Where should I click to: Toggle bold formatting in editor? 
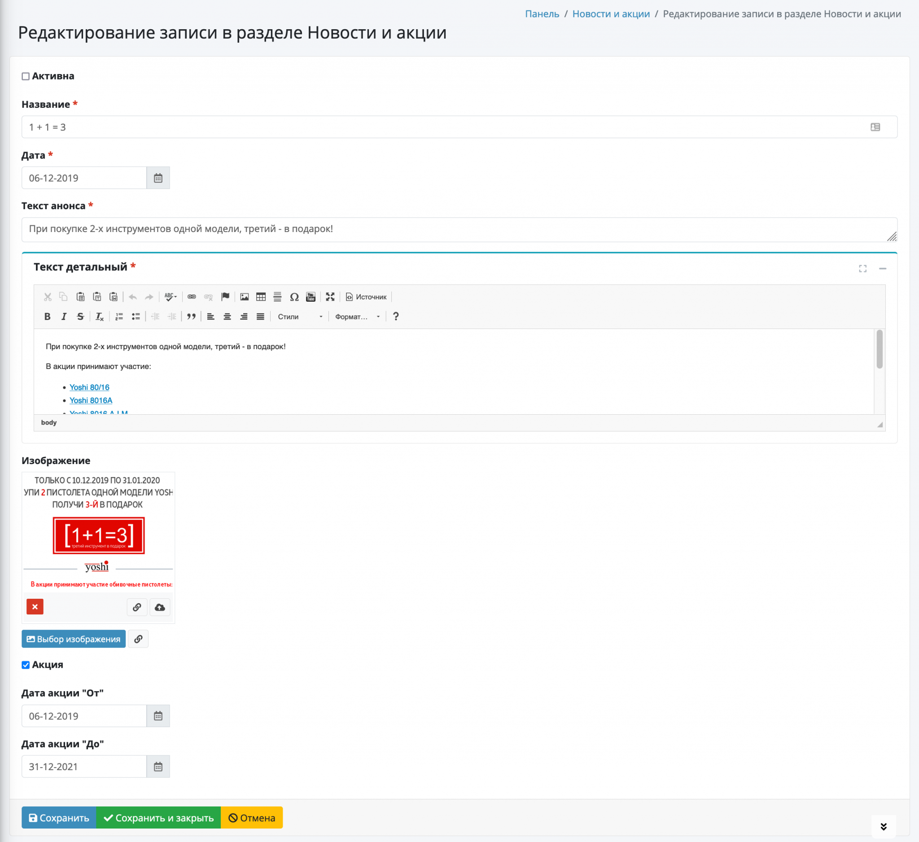48,316
